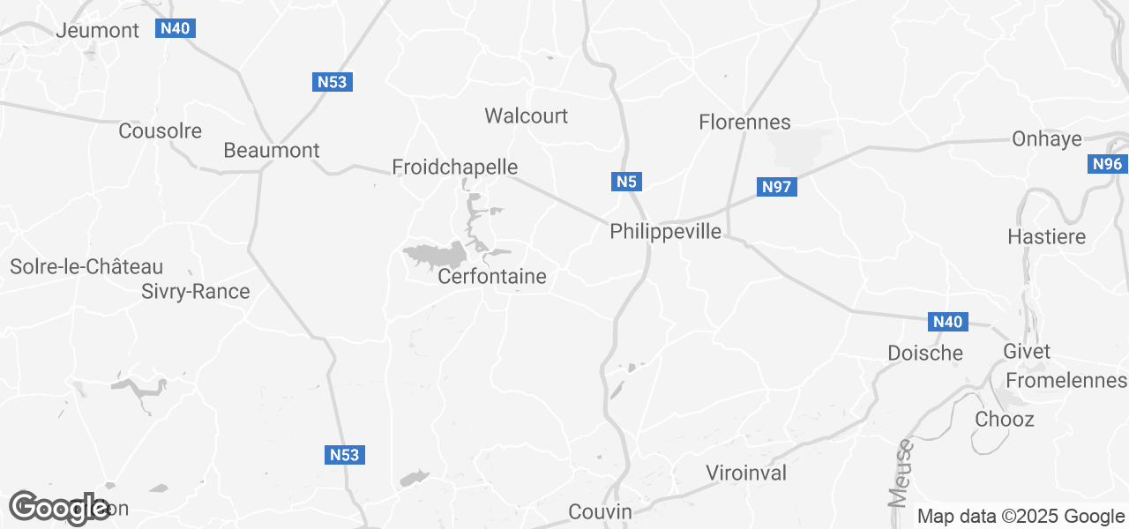This screenshot has height=529, width=1129.
Task: Open the Map data ©2025 Google attribution
Action: 1021,517
